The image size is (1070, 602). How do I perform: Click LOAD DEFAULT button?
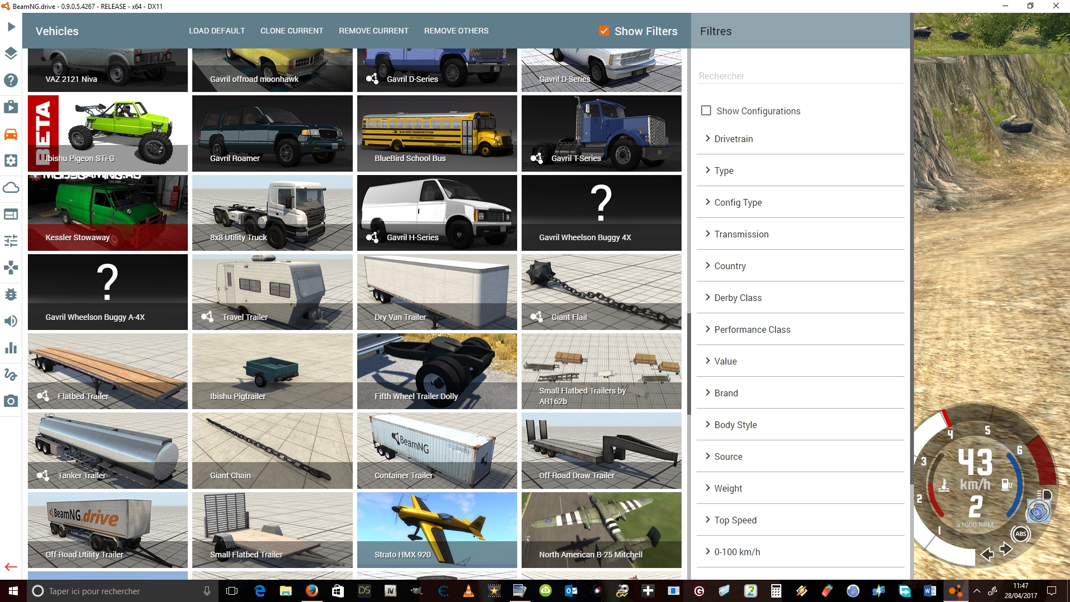[x=217, y=31]
